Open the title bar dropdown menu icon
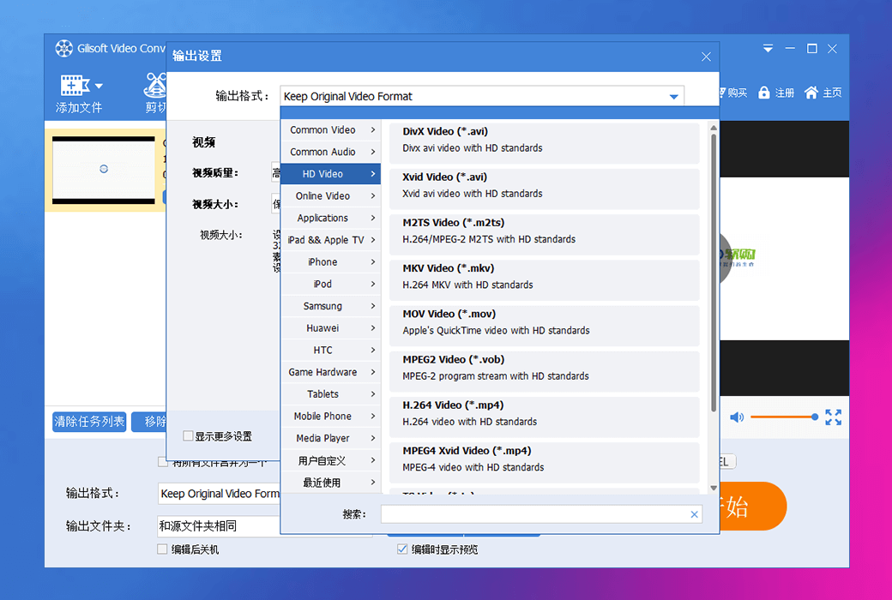This screenshot has width=892, height=600. [768, 49]
